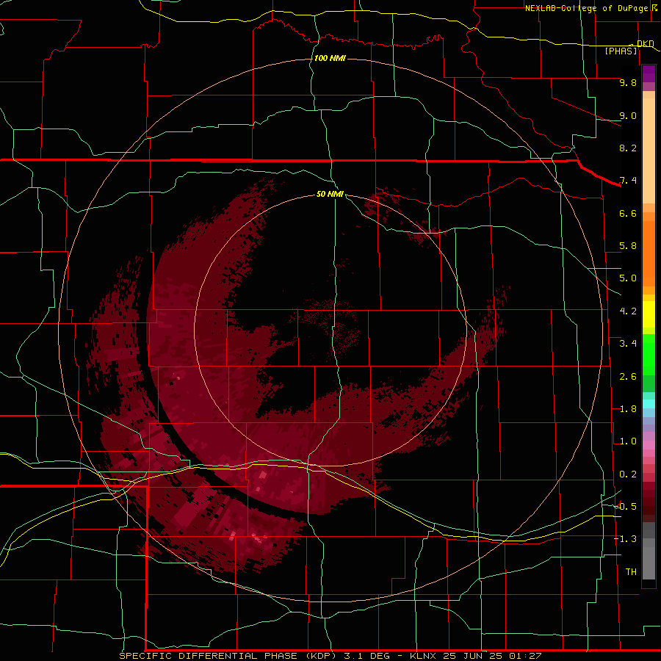Pick the cyan band of the color scale

tap(649, 404)
